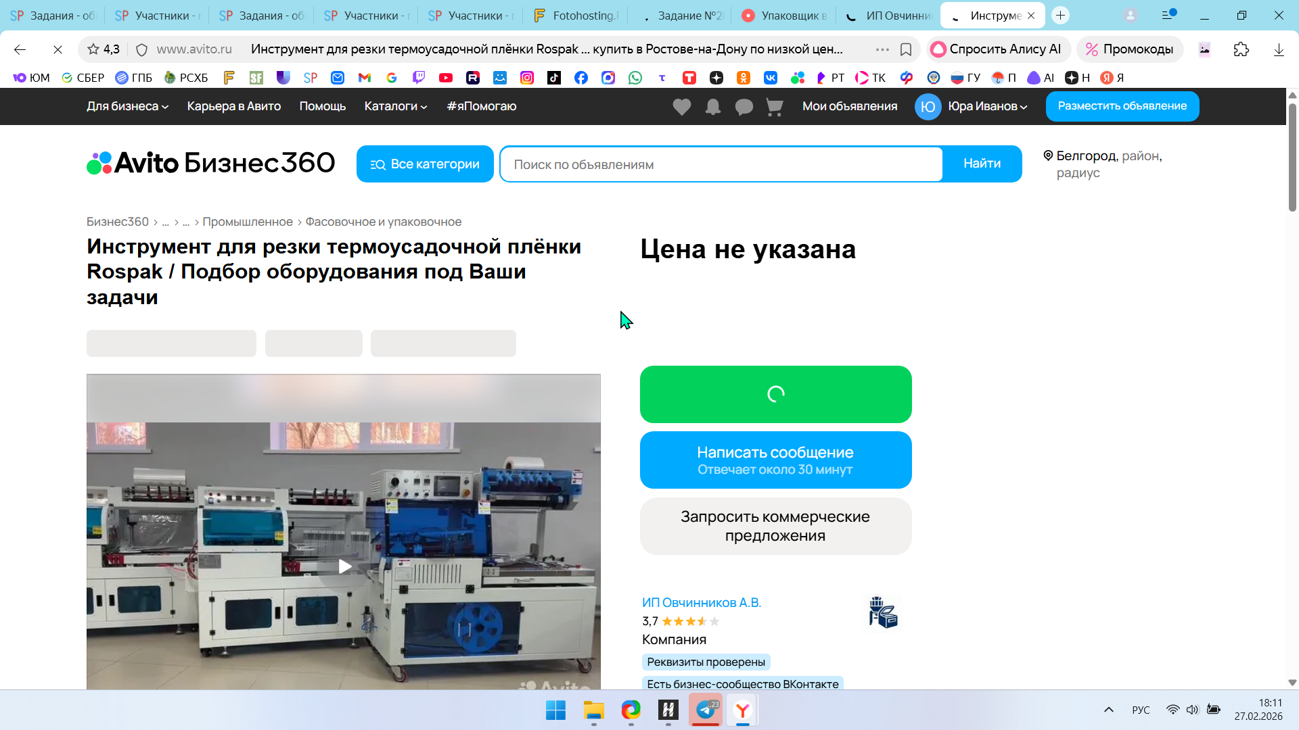1299x730 pixels.
Task: Click 'Написать сообщение' button
Action: 775,460
